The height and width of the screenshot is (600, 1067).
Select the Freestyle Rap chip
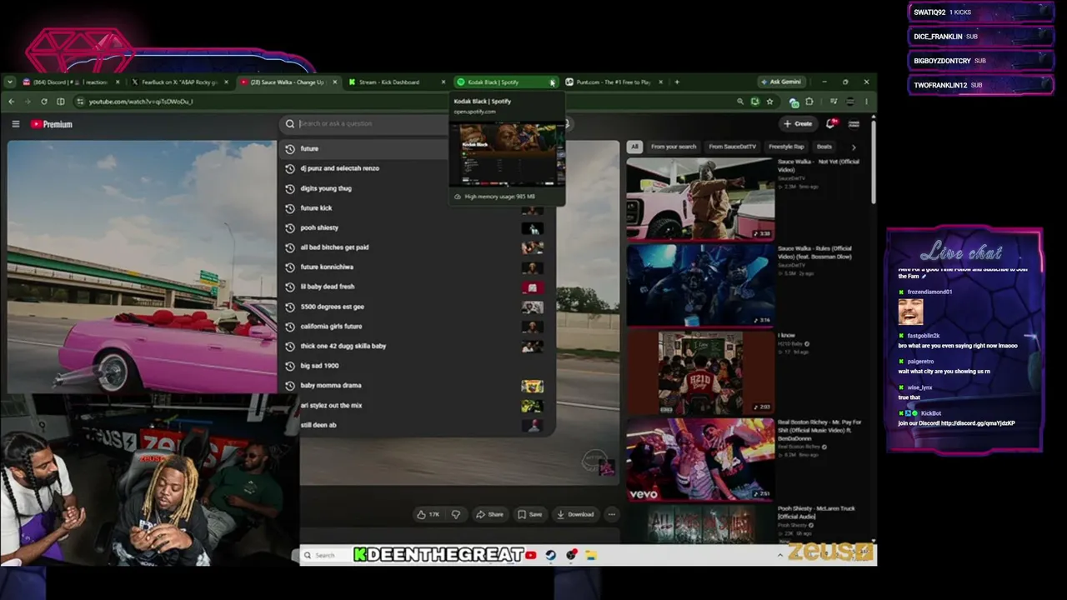click(x=788, y=147)
